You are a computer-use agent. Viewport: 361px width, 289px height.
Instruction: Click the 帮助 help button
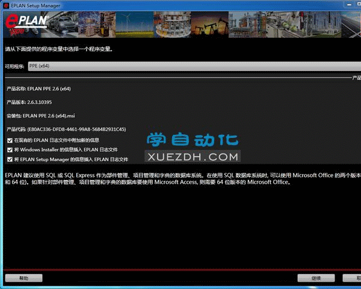23,278
